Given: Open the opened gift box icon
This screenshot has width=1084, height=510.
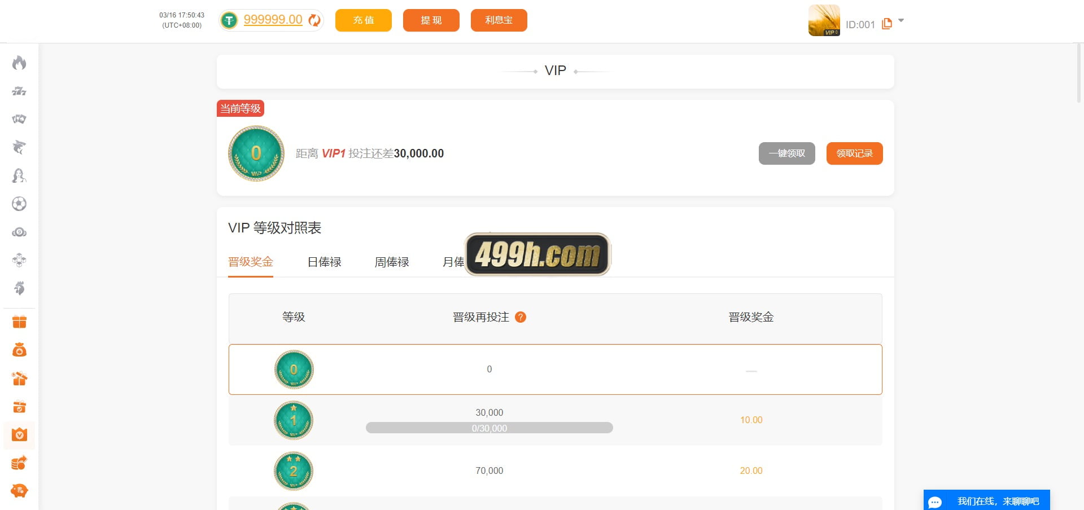Looking at the screenshot, I should 19,379.
